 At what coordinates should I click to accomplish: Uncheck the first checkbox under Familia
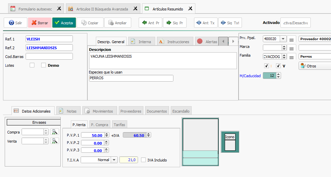[x=267, y=66]
